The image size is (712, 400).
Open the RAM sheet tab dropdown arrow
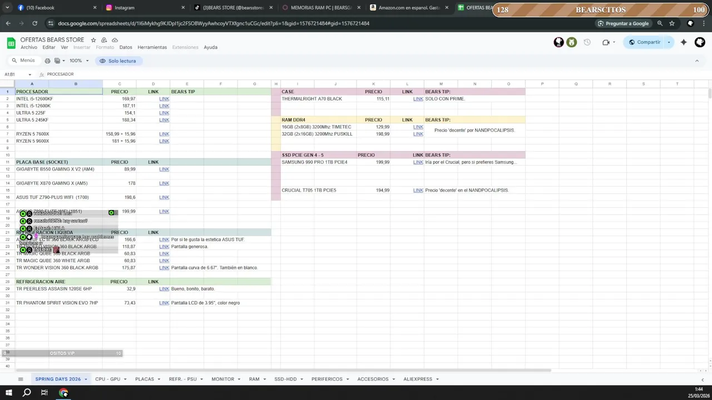tap(265, 379)
